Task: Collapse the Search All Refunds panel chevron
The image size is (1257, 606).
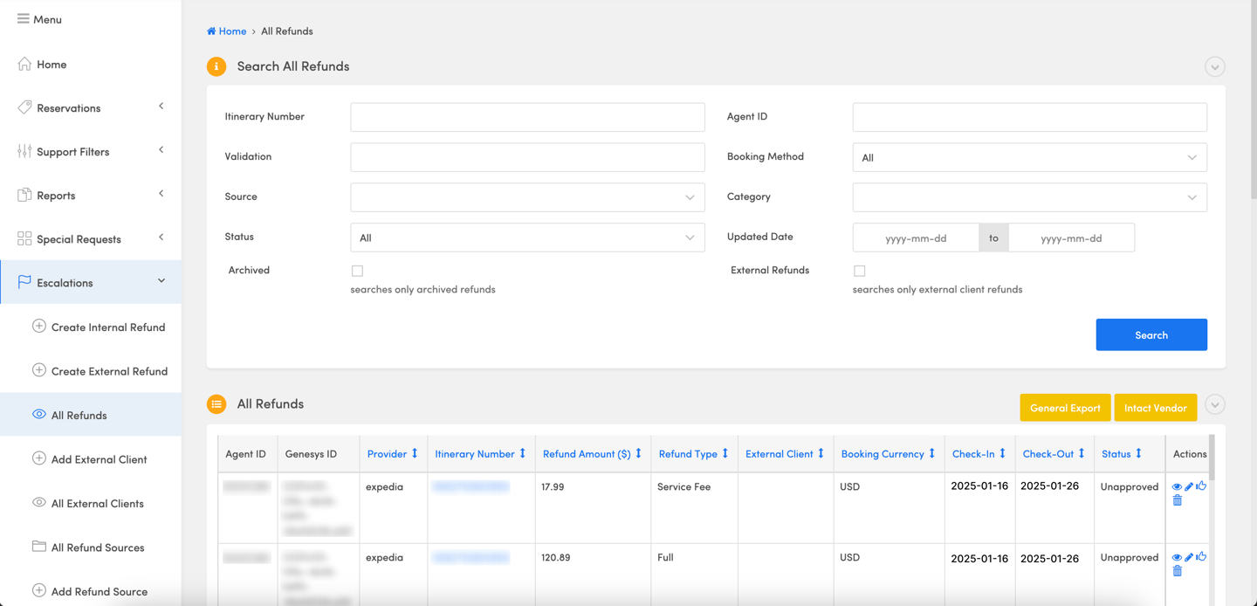Action: (x=1214, y=67)
